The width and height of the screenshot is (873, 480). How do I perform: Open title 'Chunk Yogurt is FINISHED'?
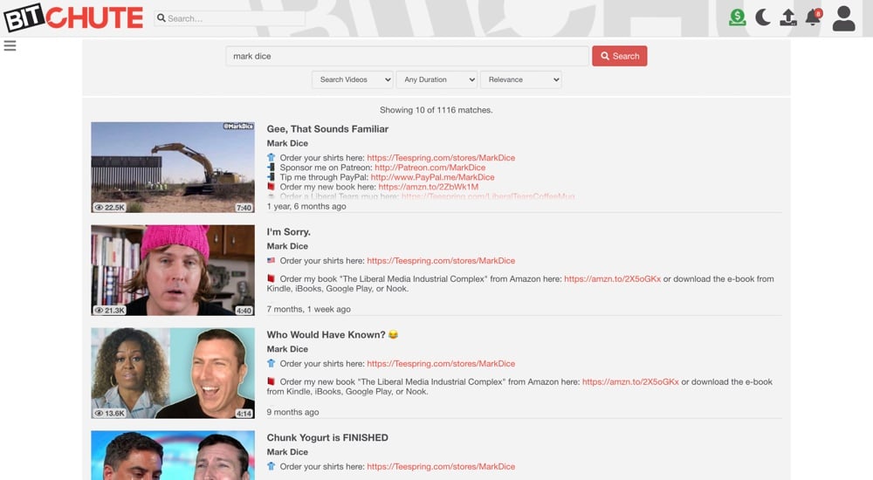point(327,438)
